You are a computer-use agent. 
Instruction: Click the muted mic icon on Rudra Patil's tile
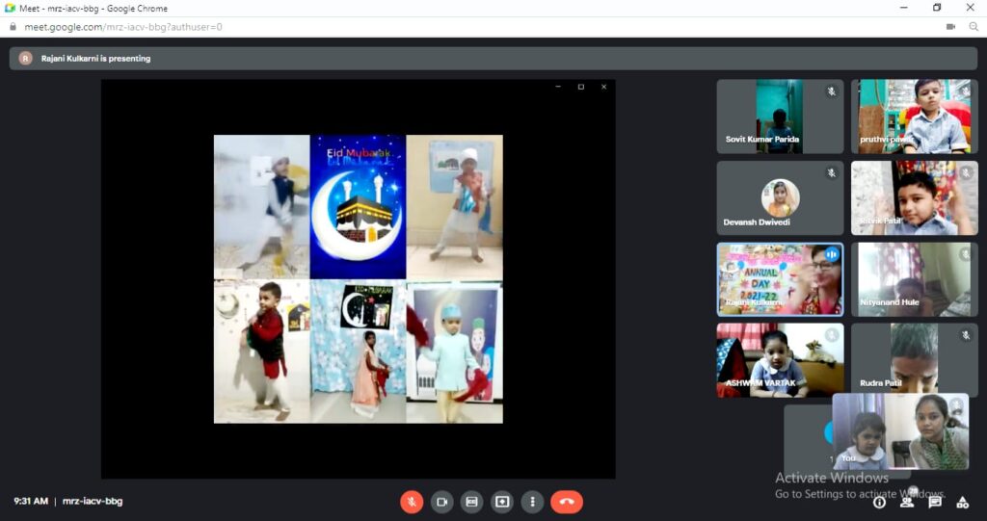tap(966, 336)
